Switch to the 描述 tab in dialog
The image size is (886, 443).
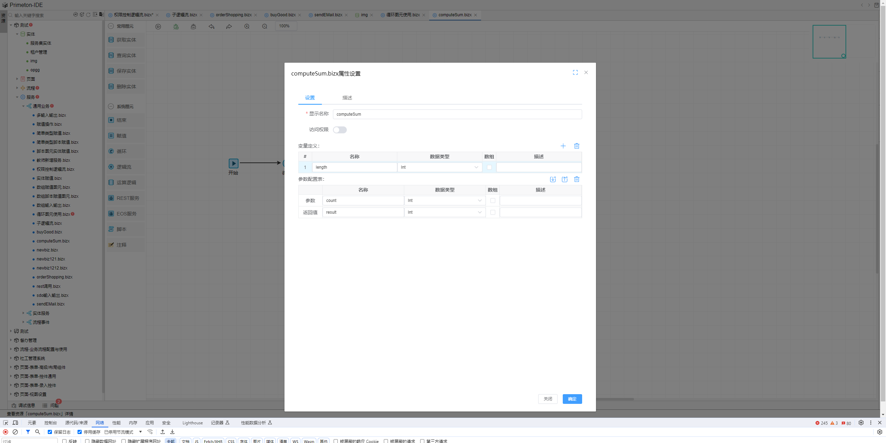[347, 98]
